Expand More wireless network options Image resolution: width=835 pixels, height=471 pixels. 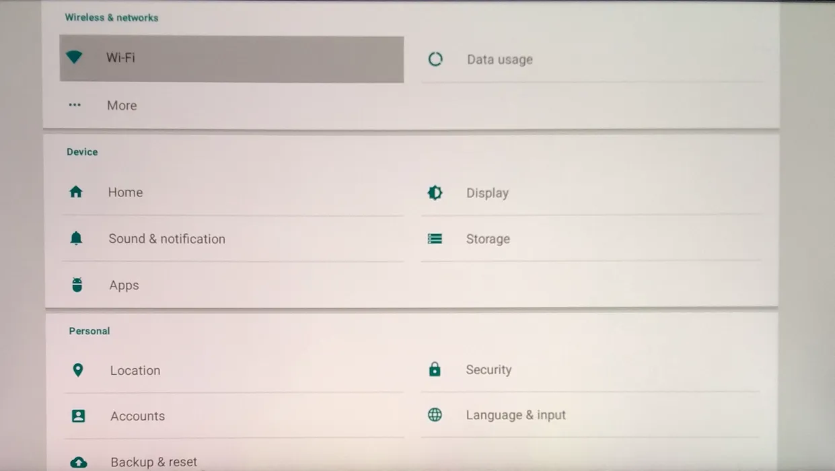click(122, 106)
